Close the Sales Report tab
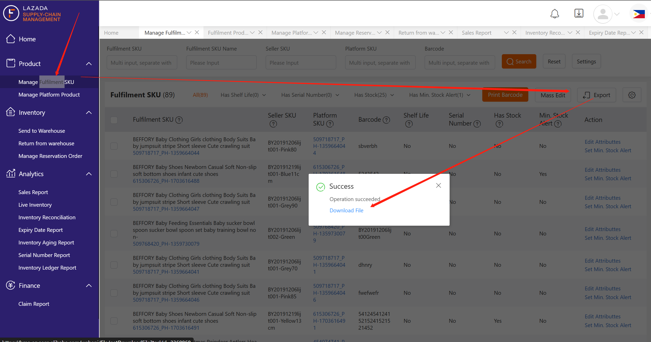This screenshot has width=651, height=342. 514,32
